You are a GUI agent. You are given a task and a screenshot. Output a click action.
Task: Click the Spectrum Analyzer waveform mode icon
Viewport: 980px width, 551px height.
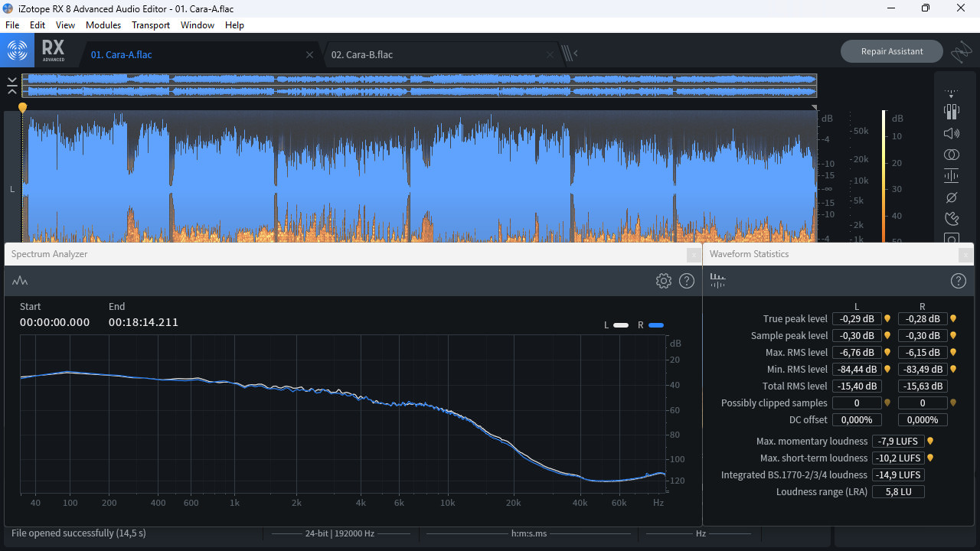20,281
